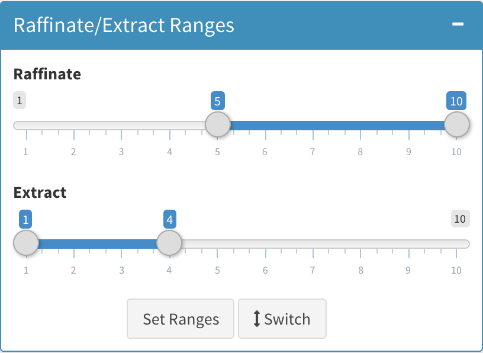Screen dimensions: 483x353
Task: Click the Raffinate slider heading label
Action: 47,74
